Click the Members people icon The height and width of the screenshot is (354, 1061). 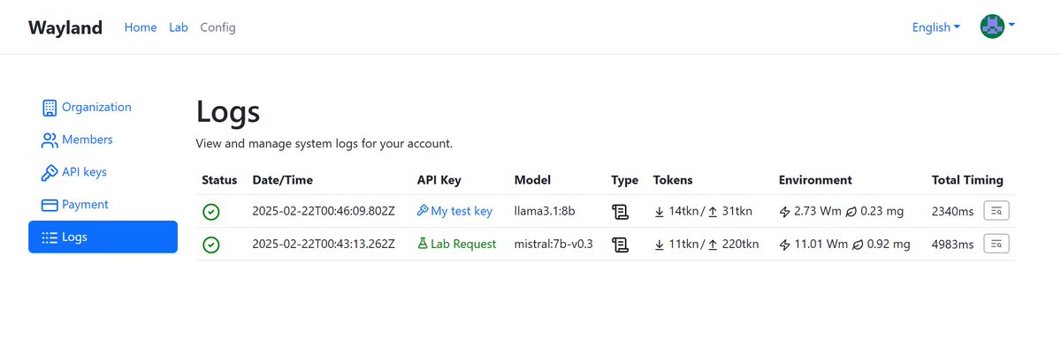coord(50,139)
